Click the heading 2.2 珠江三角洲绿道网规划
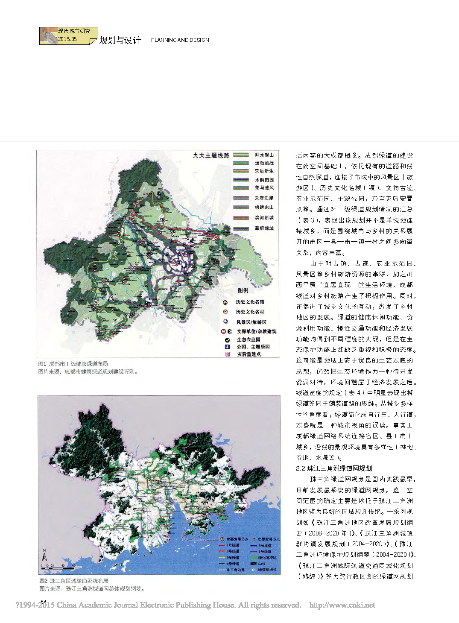Viewport: 459px width, 623px height. click(x=334, y=468)
